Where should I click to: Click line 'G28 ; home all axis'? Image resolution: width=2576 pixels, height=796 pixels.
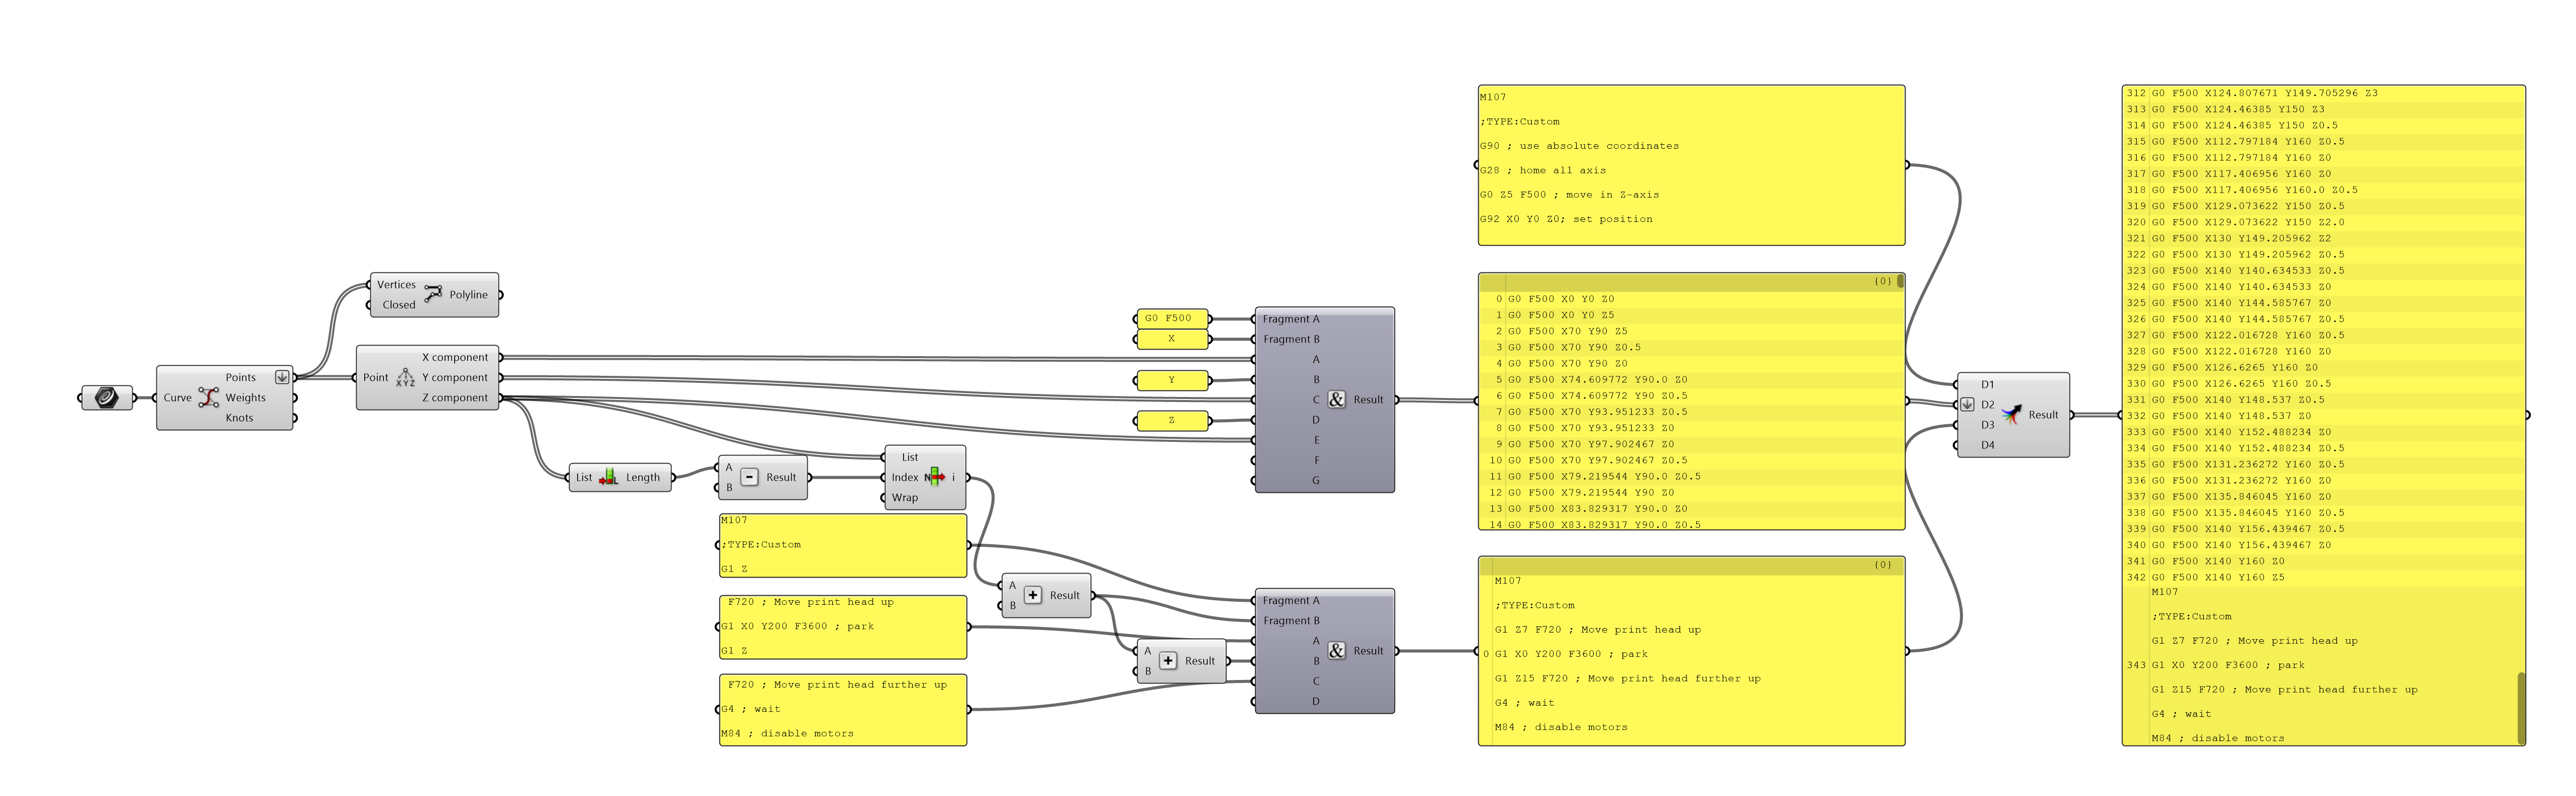pyautogui.click(x=1543, y=171)
